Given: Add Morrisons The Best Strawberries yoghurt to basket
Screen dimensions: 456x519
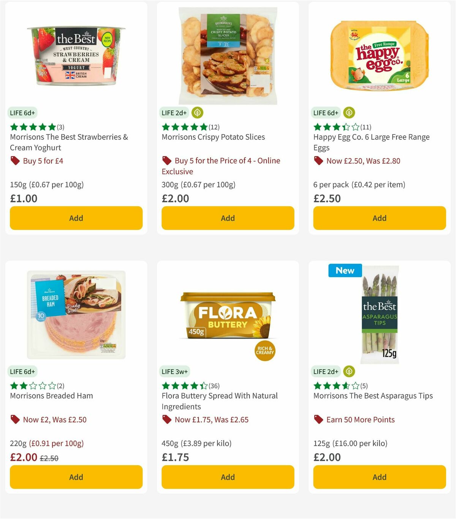Looking at the screenshot, I should 76,218.
